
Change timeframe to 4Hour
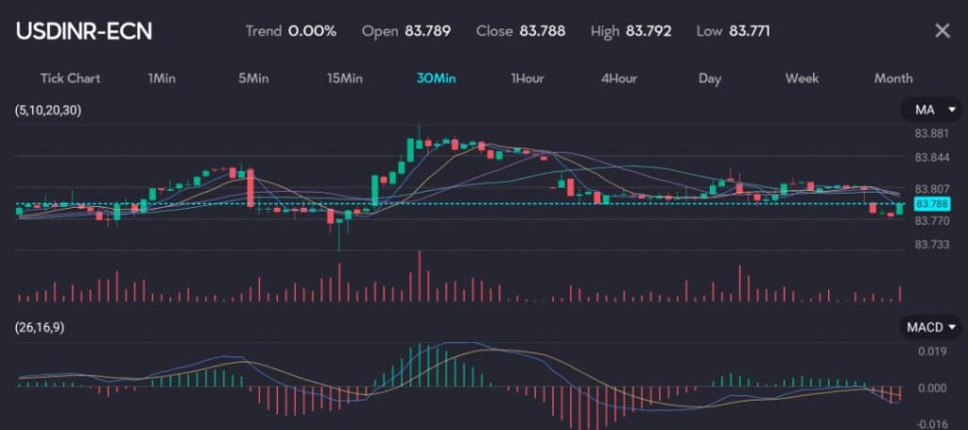(618, 78)
